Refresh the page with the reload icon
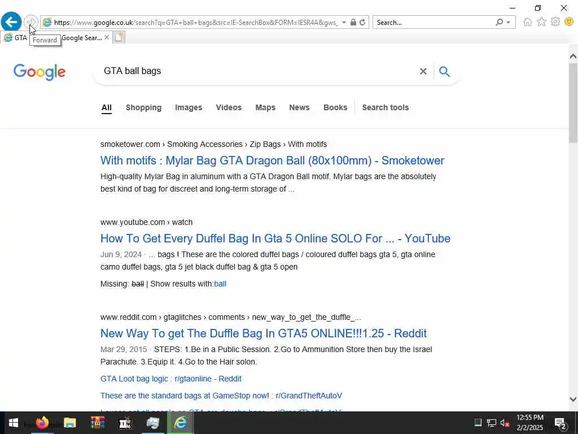The image size is (578, 434). [363, 22]
